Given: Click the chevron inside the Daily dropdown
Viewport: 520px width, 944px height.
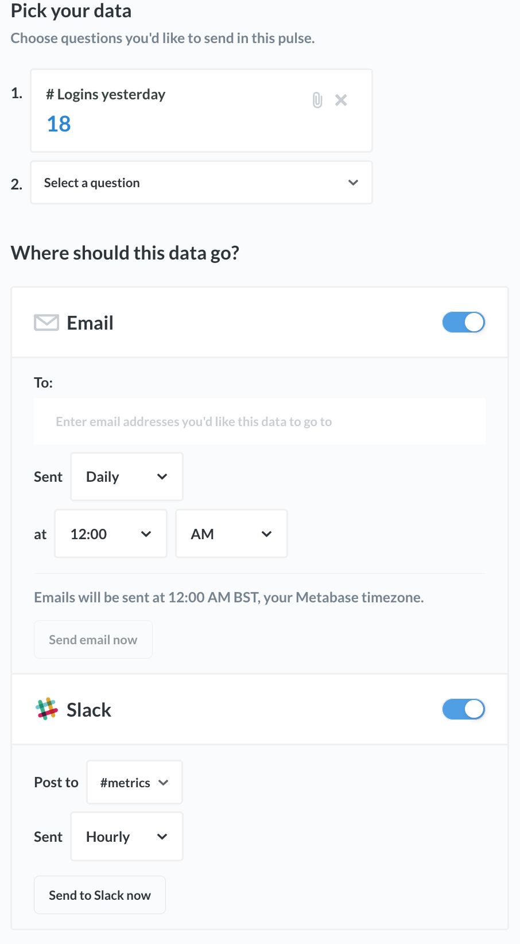Looking at the screenshot, I should 162,477.
